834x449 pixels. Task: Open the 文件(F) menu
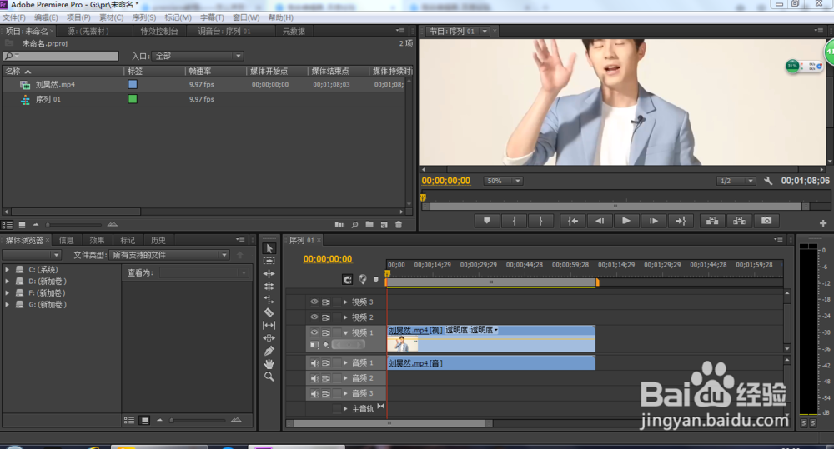(x=14, y=17)
